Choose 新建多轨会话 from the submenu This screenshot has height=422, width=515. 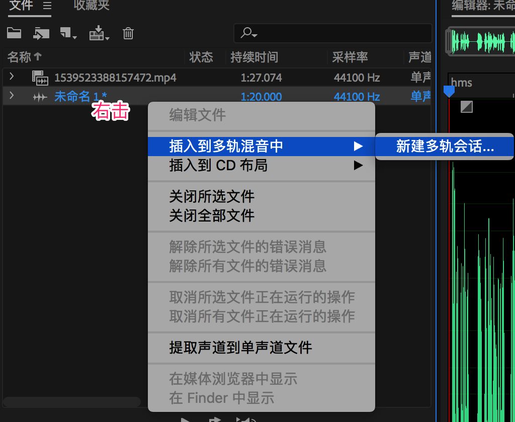coord(445,147)
